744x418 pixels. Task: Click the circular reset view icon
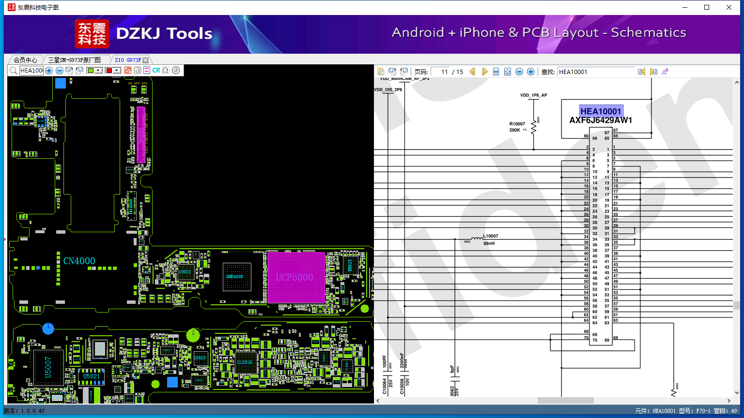176,70
